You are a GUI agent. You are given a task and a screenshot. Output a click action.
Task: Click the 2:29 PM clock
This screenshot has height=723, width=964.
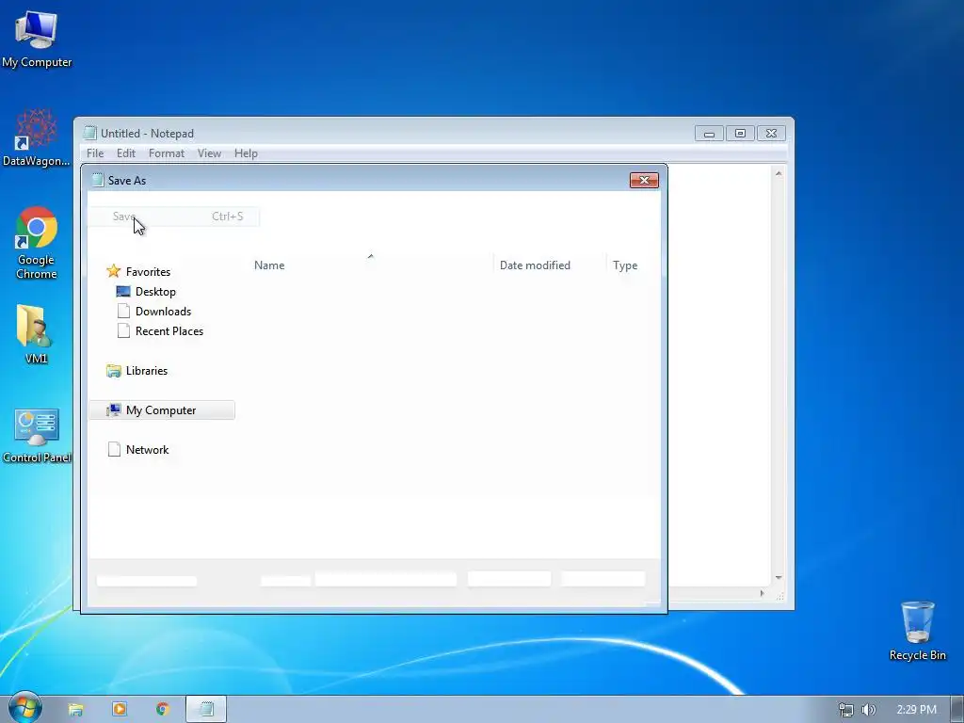pyautogui.click(x=916, y=710)
